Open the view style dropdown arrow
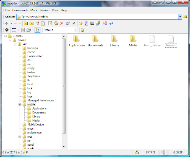This screenshot has width=190, height=157. (x=18, y=30)
